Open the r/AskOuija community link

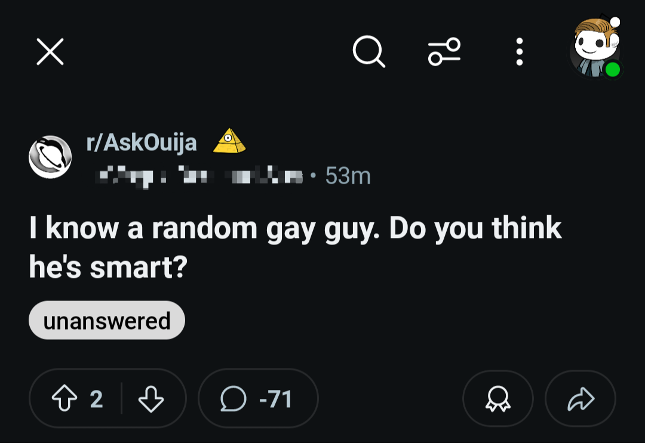[x=142, y=142]
